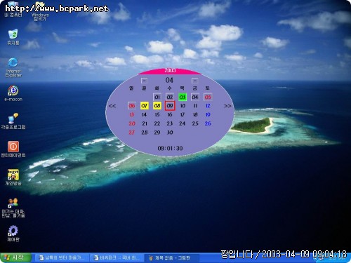Image resolution: width=351 pixels, height=263 pixels.
Task: Select red Sunday date 27
Action: [132, 133]
